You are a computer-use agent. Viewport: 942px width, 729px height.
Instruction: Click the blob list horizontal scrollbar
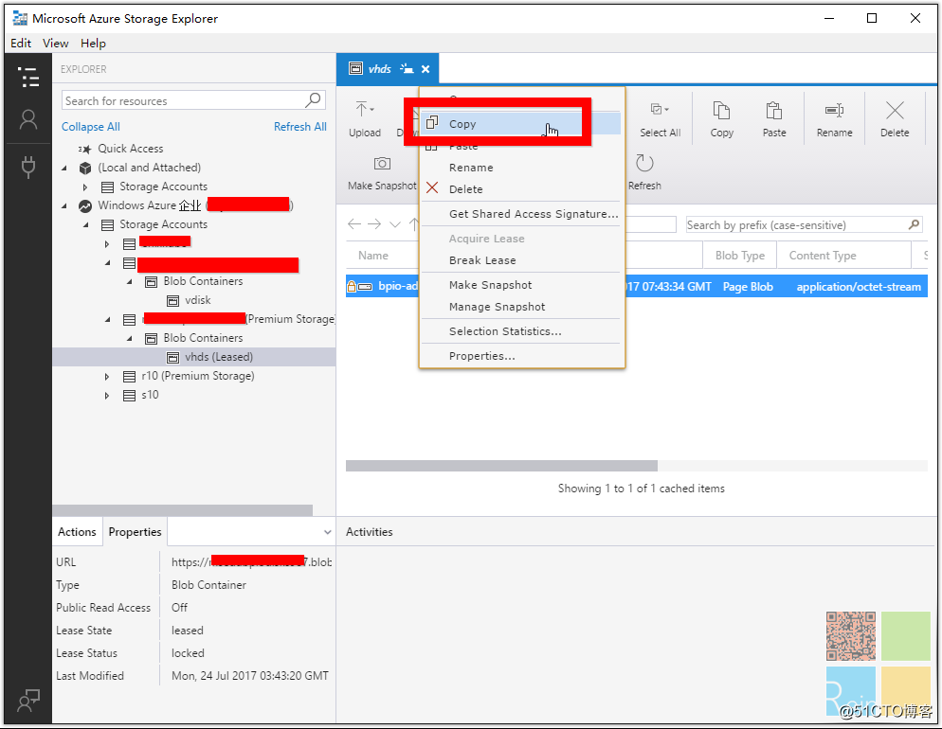[501, 466]
